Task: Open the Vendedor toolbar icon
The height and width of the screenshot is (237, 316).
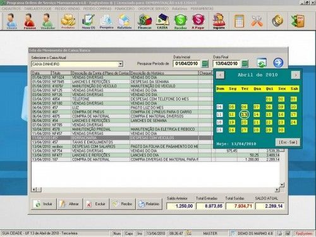Action: [47, 21]
